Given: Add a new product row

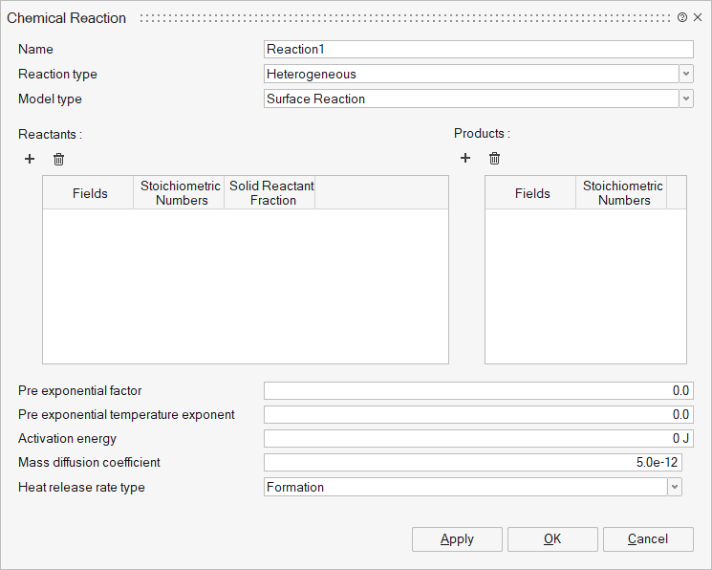Looking at the screenshot, I should pyautogui.click(x=465, y=159).
